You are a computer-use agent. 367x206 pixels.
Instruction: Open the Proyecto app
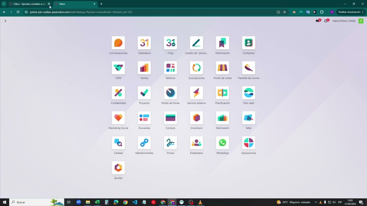pyautogui.click(x=144, y=93)
